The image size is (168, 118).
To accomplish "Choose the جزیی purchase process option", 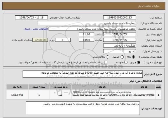I will 139,63.
